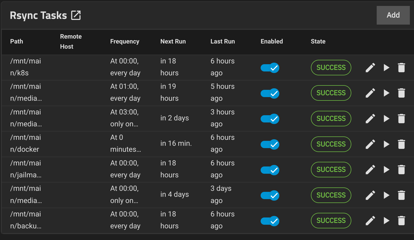Edit the /mnt/main/docker rsync task
The height and width of the screenshot is (240, 414).
370,144
